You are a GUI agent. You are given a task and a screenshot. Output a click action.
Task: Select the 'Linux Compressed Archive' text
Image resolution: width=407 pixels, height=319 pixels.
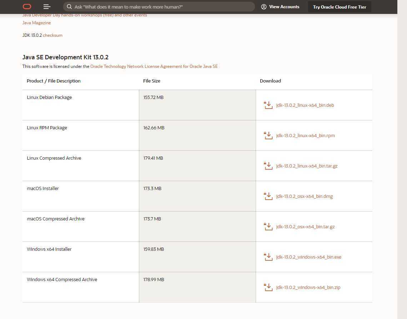point(54,158)
